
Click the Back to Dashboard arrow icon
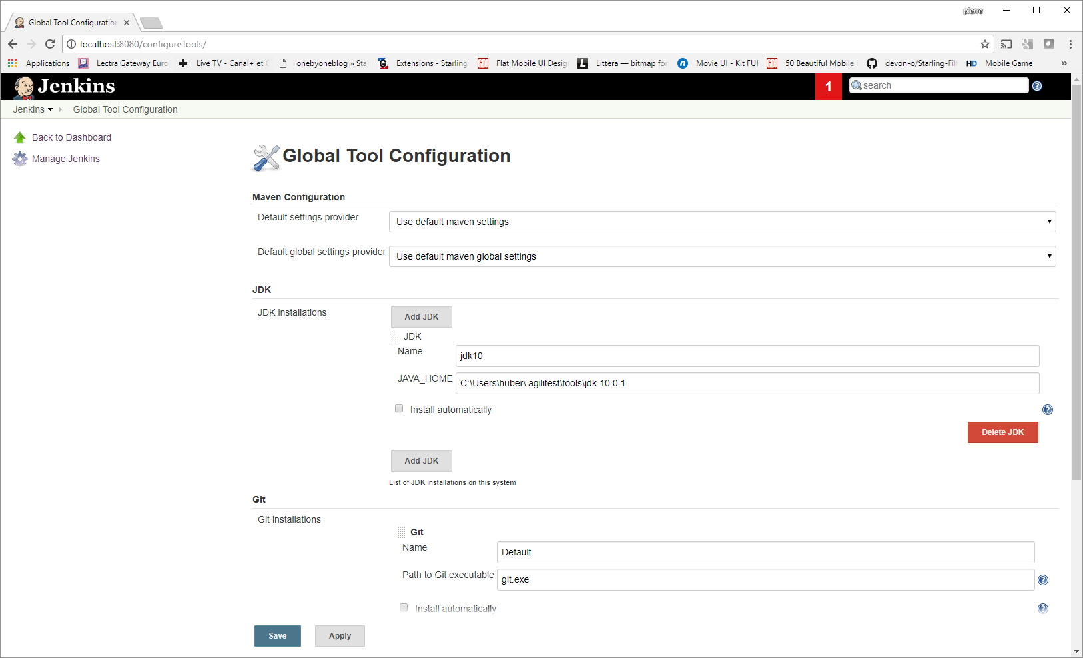tap(20, 137)
